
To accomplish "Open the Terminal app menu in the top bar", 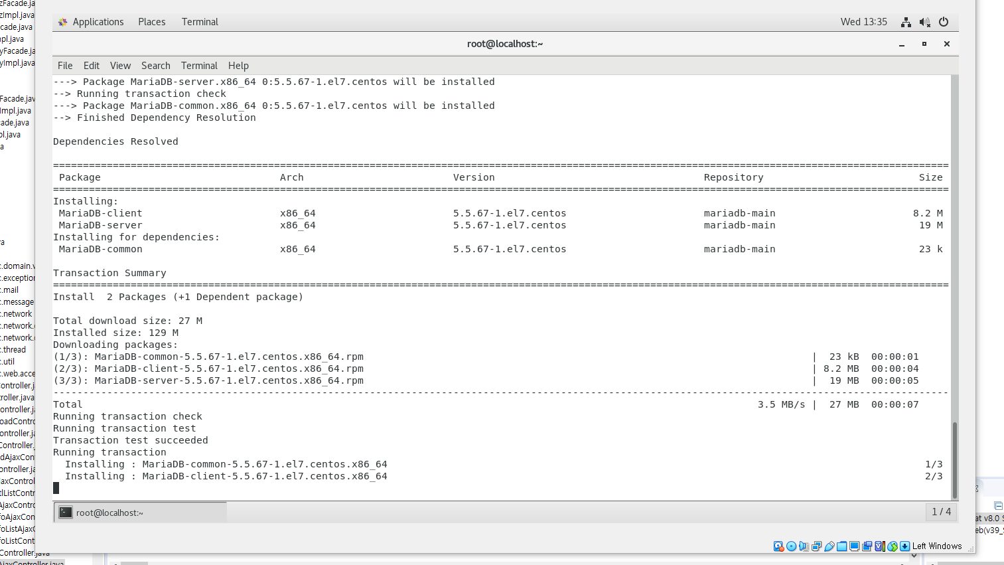I will (200, 22).
